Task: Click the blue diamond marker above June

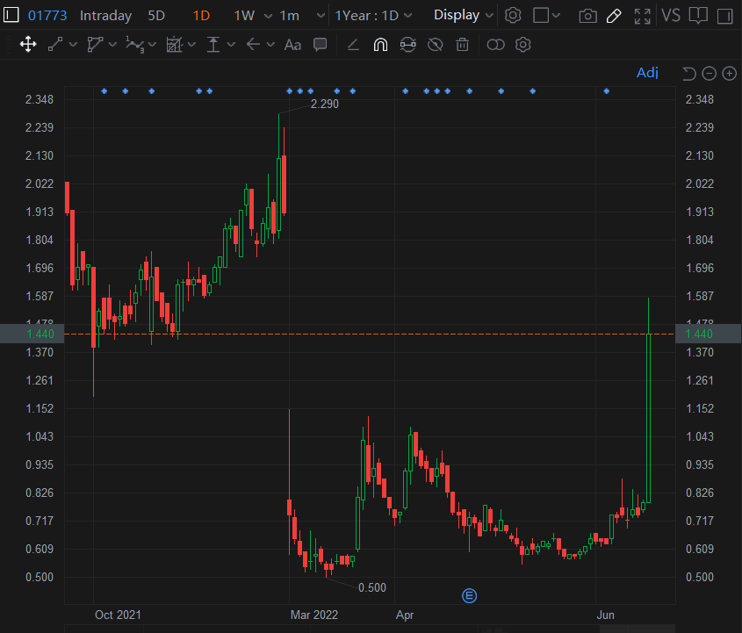Action: click(x=606, y=90)
